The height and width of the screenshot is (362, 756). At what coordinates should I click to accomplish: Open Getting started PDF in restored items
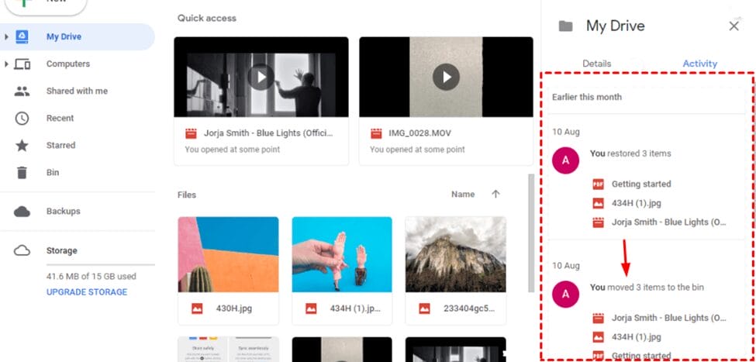tap(640, 184)
